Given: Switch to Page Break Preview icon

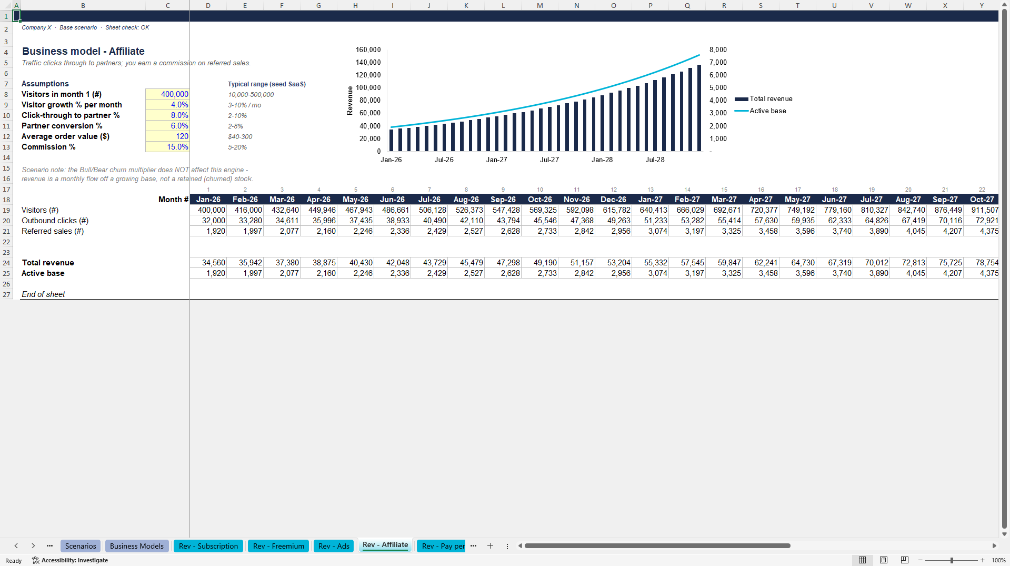Looking at the screenshot, I should (x=905, y=560).
